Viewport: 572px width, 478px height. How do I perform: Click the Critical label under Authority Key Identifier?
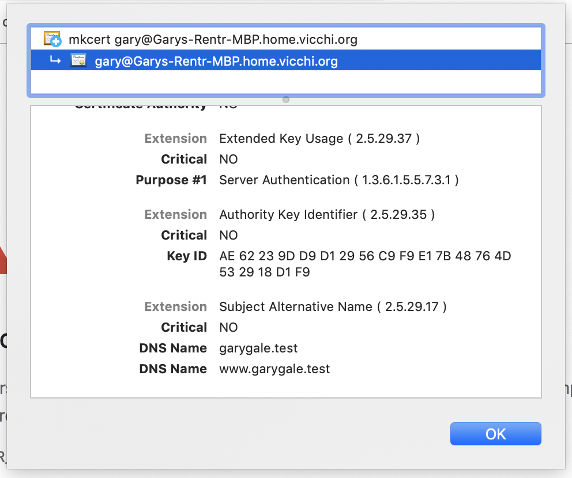click(184, 236)
